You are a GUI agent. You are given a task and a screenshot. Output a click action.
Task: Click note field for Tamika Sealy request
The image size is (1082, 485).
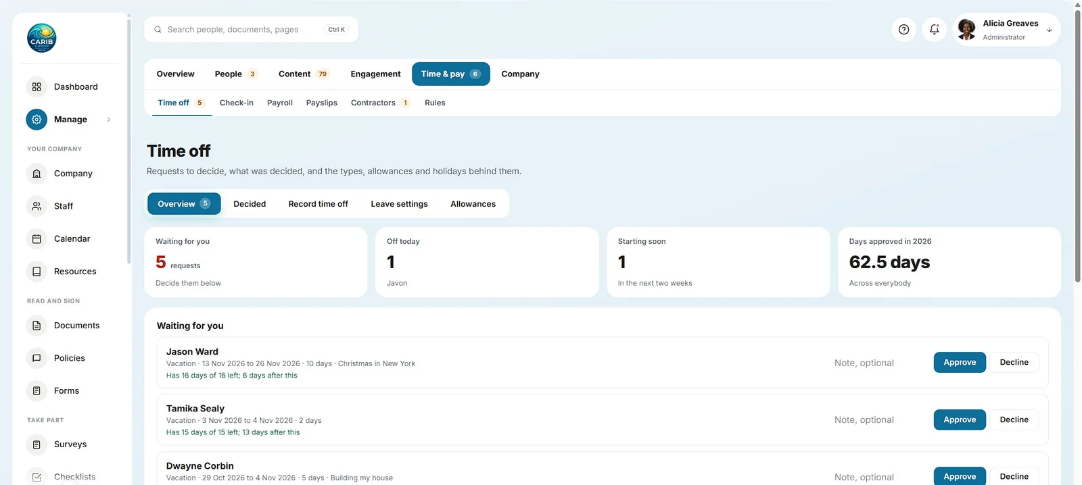878,420
